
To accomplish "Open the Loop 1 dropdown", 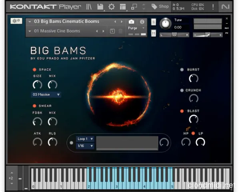I will tap(85, 139).
